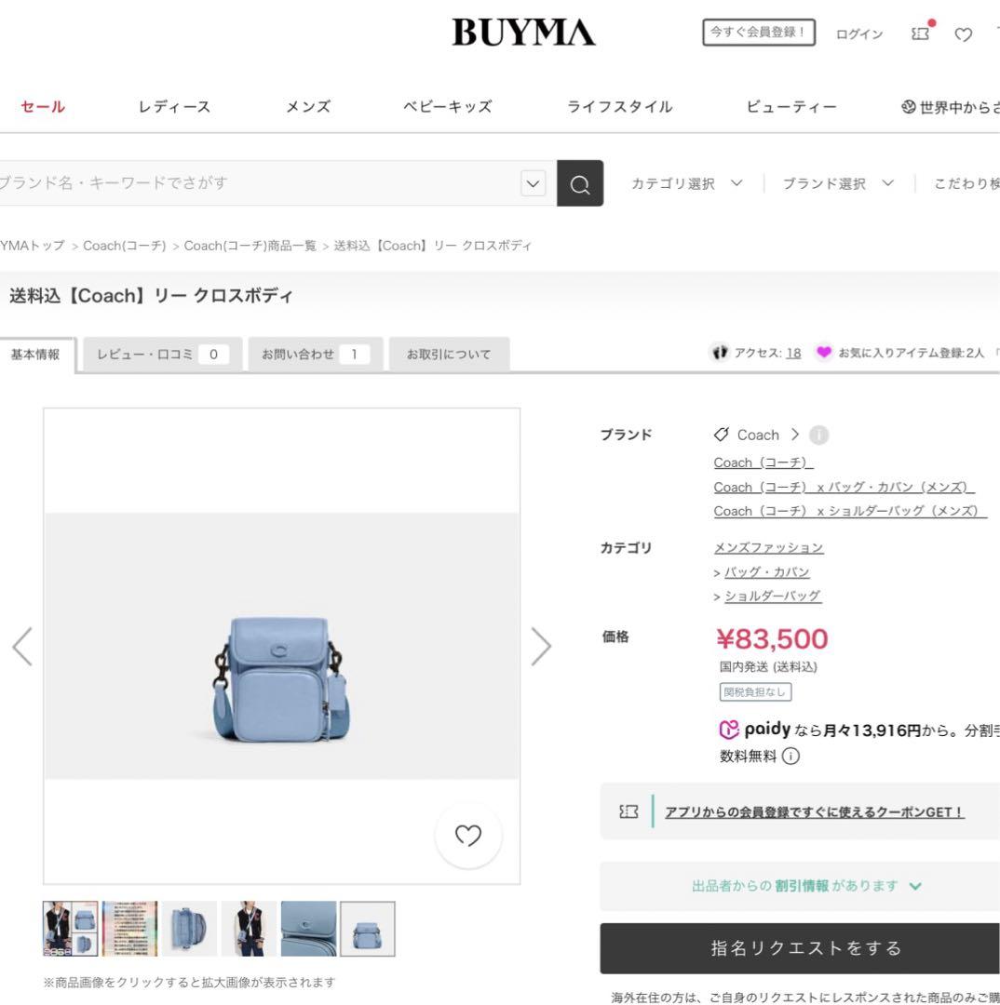1000x1005 pixels.
Task: Switch to the レビュー・口コミ tab
Action: [163, 355]
